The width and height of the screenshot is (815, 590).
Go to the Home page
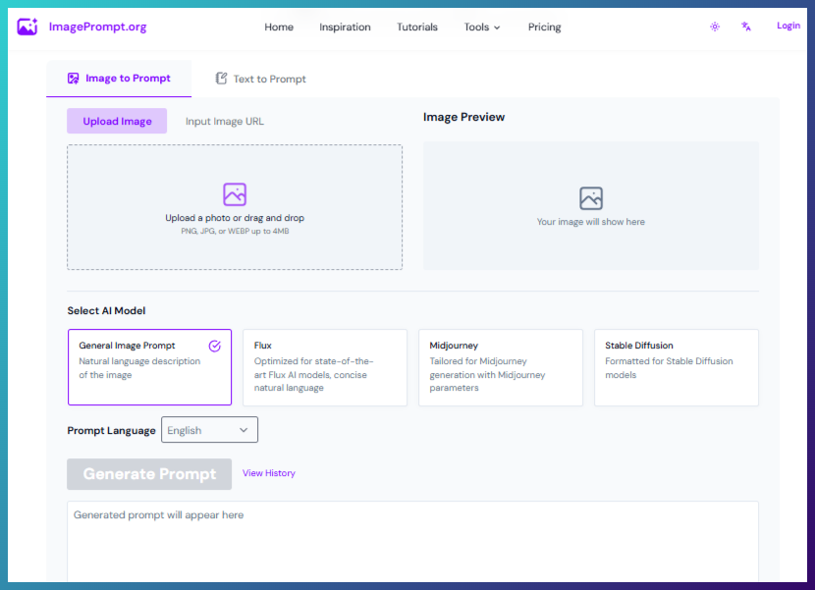coord(279,27)
